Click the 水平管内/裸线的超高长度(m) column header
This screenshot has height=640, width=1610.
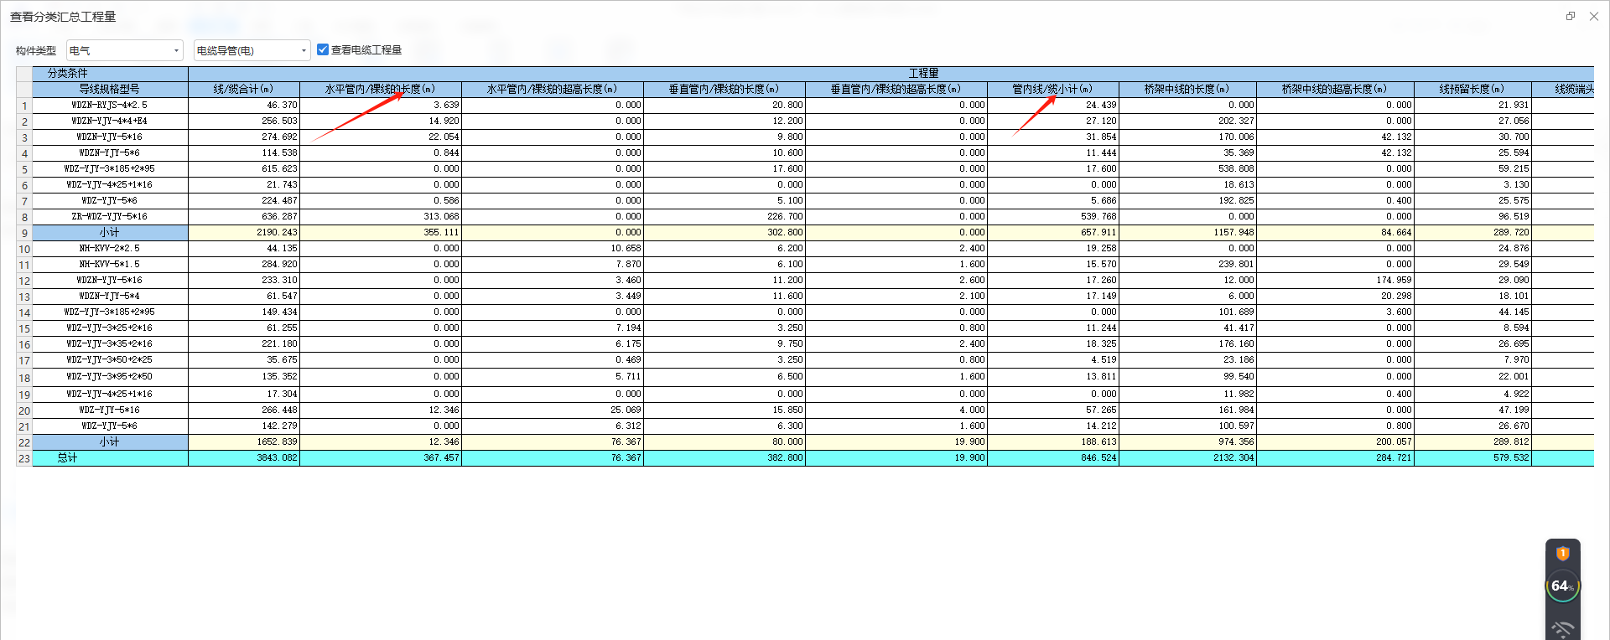[x=553, y=89]
